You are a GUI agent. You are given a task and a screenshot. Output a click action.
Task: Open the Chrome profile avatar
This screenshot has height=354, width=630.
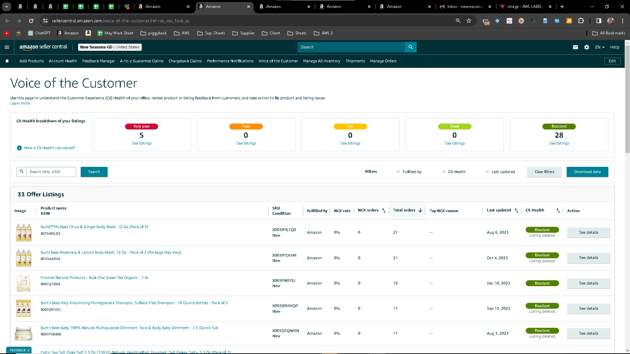611,21
